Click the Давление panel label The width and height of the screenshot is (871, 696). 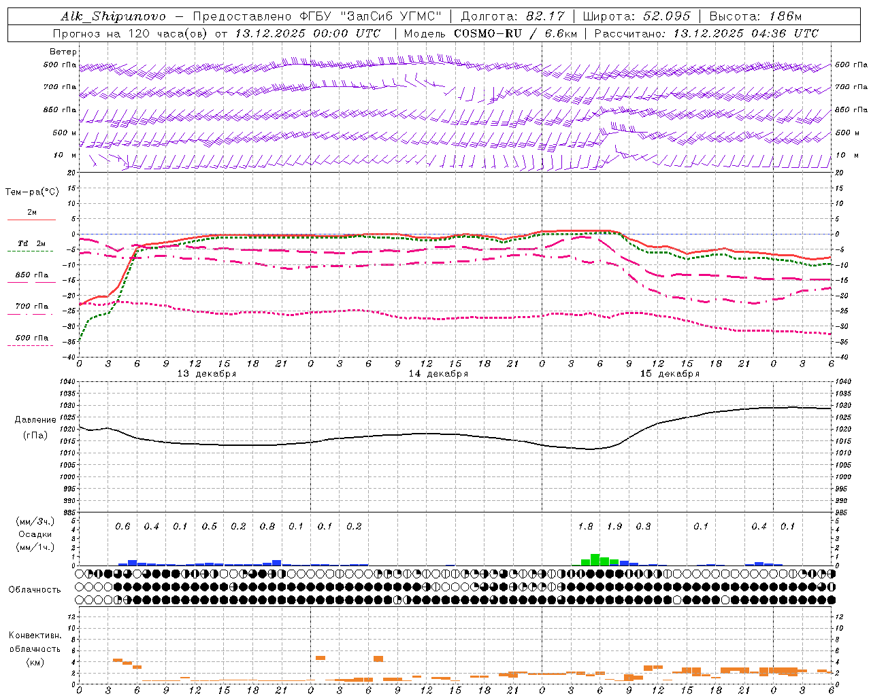coord(35,420)
